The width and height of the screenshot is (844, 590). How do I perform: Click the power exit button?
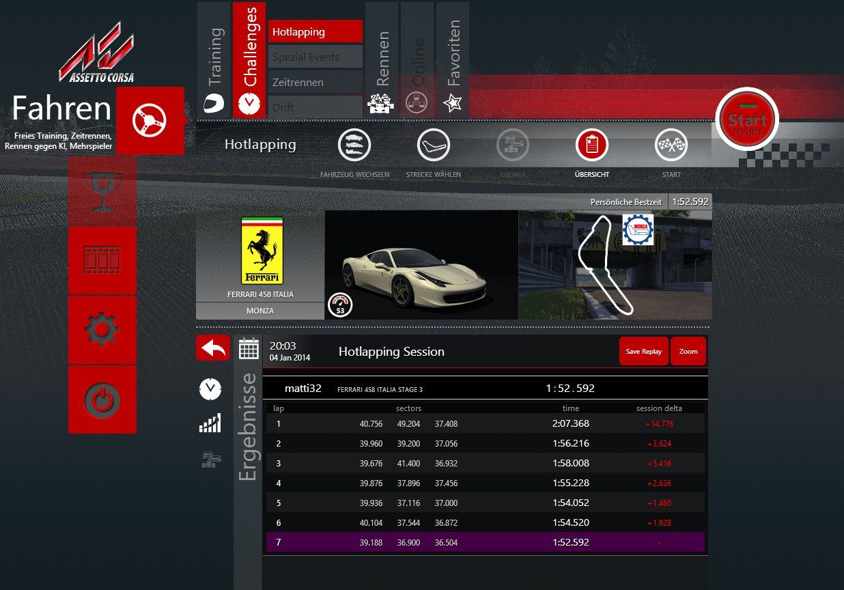click(102, 399)
